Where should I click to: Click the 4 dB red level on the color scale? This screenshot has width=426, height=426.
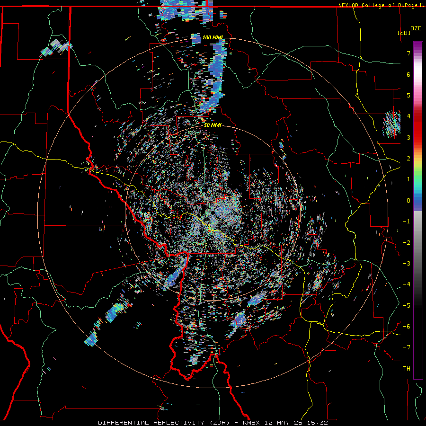click(x=408, y=116)
